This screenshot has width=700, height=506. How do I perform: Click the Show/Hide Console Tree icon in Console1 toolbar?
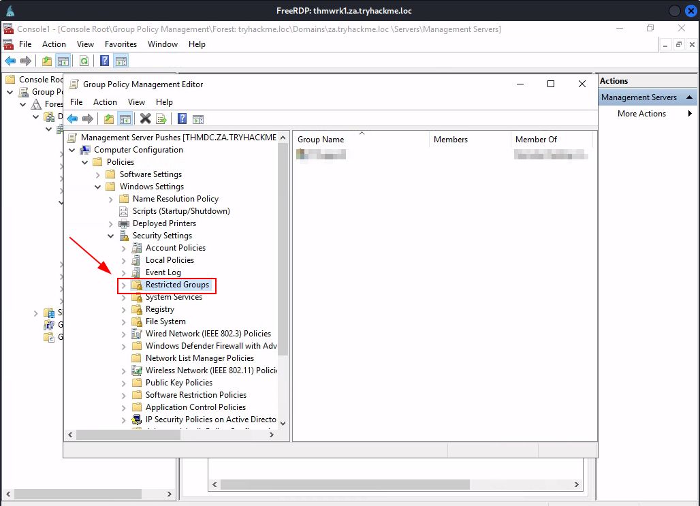tap(63, 61)
